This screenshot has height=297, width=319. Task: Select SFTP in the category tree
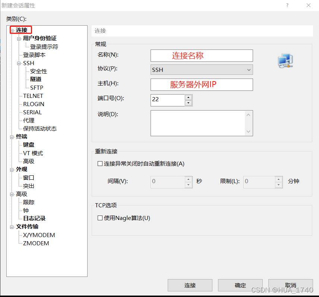(37, 87)
